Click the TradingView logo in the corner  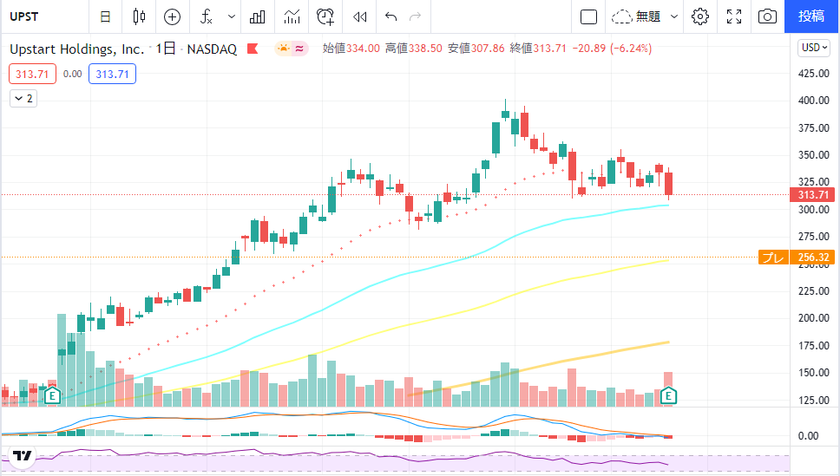pos(22,456)
